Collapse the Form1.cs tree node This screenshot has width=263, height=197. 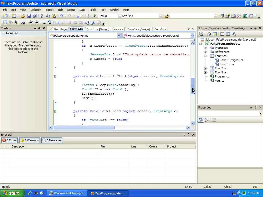tap(205, 56)
